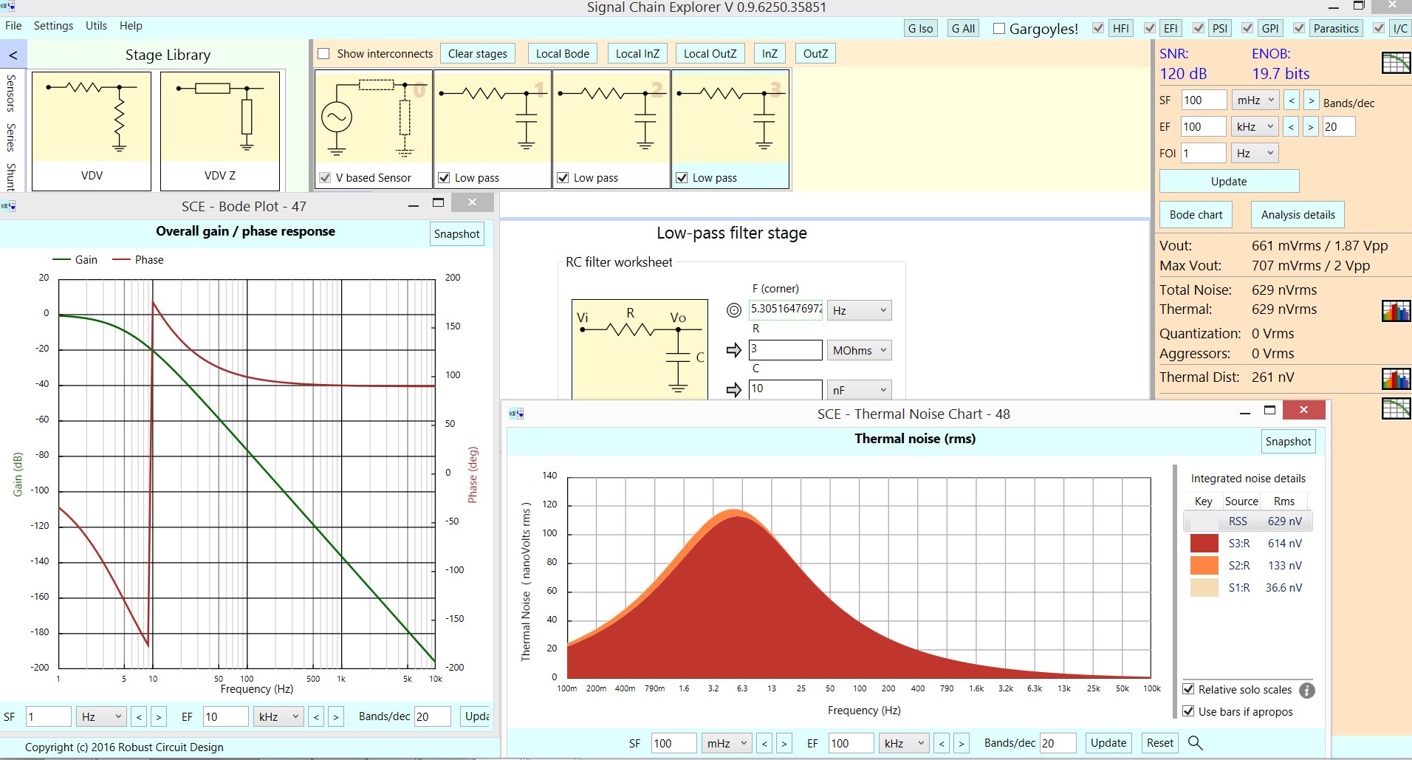The width and height of the screenshot is (1412, 760).
Task: Click the Local Bode button
Action: click(x=563, y=54)
